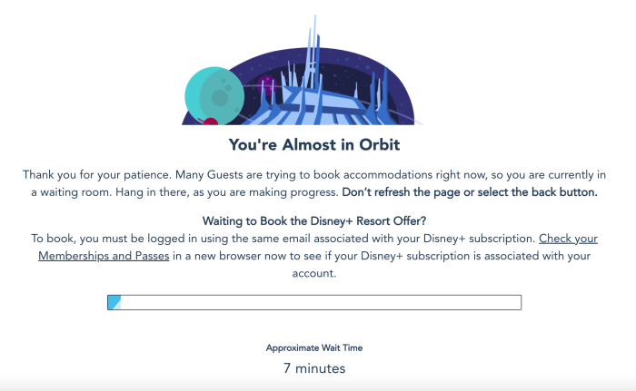636x391 pixels.
Task: Click the blue filled segment of progress bar
Action: coord(114,303)
